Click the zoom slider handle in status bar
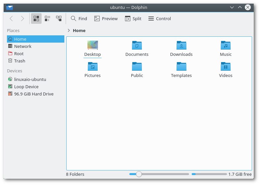The width and height of the screenshot is (260, 185). pyautogui.click(x=139, y=174)
